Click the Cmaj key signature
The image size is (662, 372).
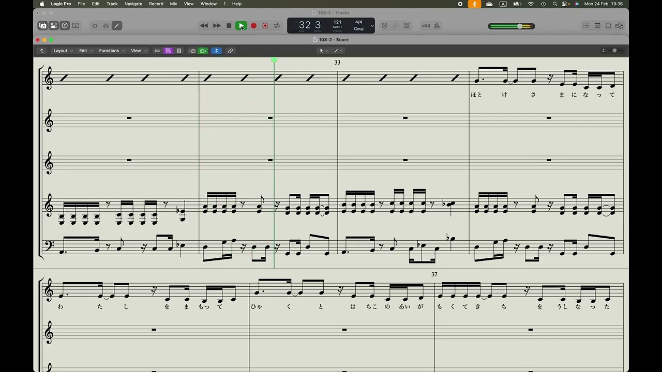point(358,29)
